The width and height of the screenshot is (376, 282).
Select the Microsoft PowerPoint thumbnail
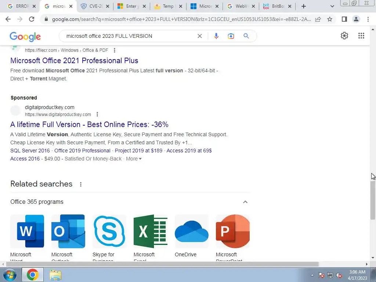pos(232,231)
